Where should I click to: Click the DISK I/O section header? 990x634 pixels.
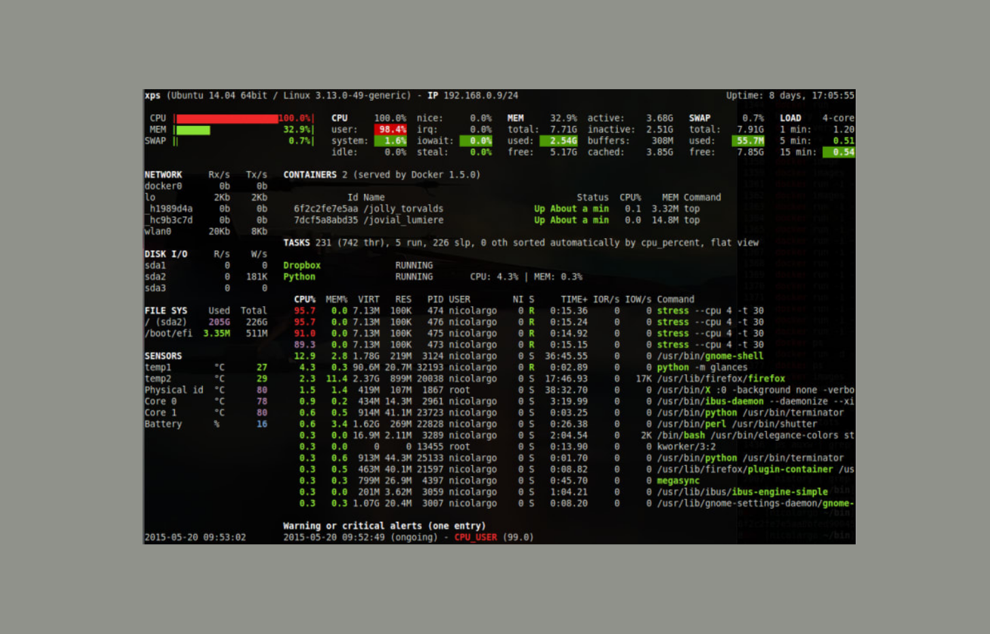coord(165,254)
